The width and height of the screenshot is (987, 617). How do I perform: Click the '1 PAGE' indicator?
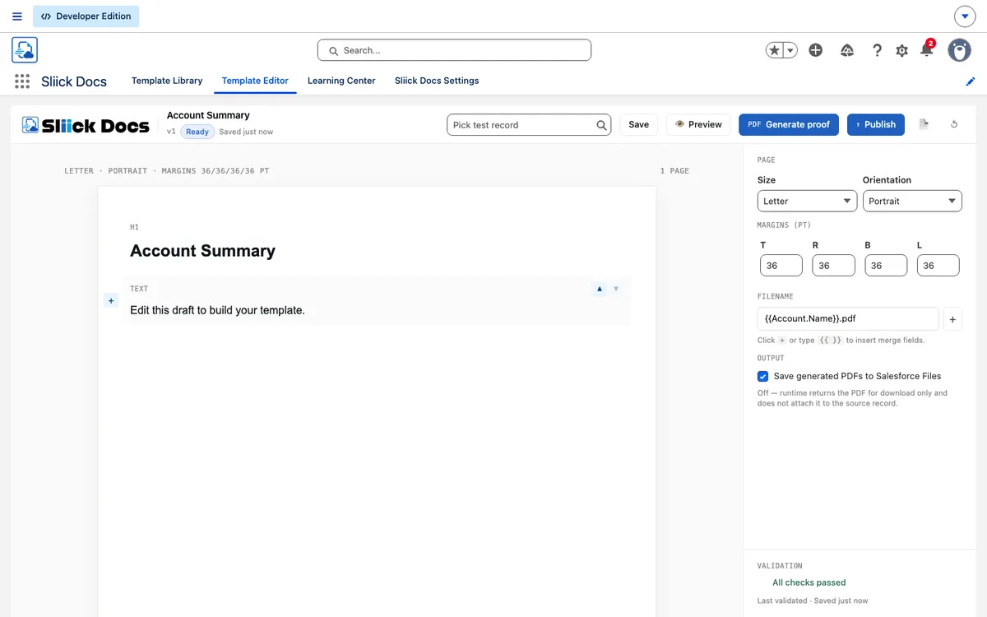point(674,171)
